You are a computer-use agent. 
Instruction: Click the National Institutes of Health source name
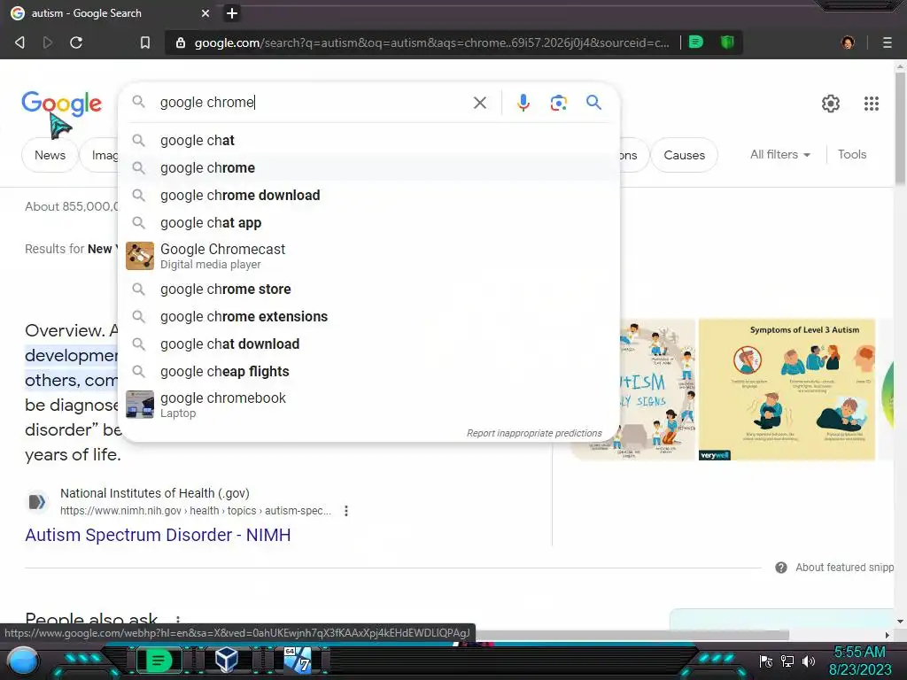point(154,493)
